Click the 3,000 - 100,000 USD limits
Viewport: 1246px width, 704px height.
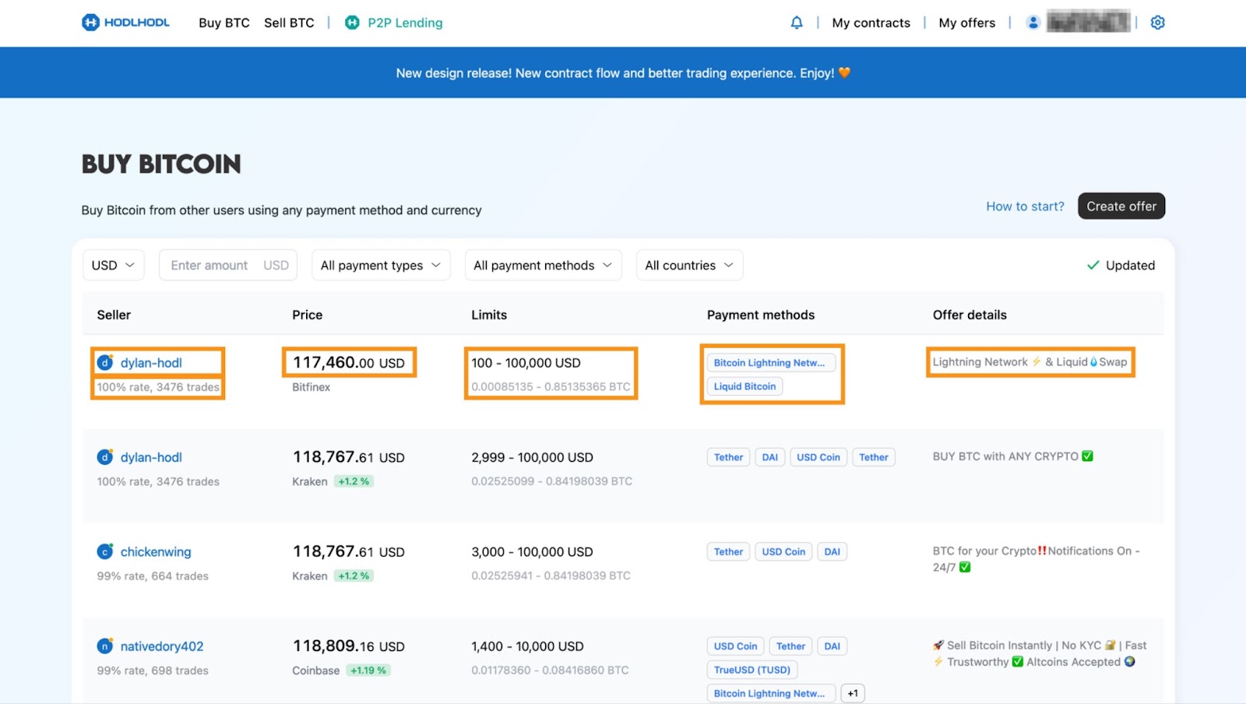click(532, 551)
